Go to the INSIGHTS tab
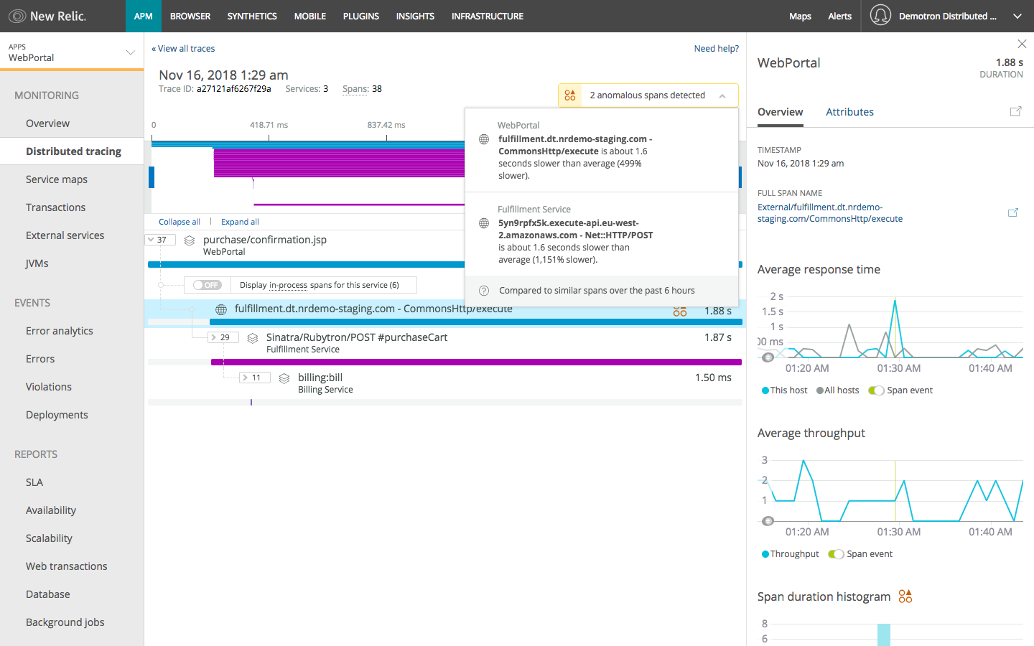 [x=415, y=16]
